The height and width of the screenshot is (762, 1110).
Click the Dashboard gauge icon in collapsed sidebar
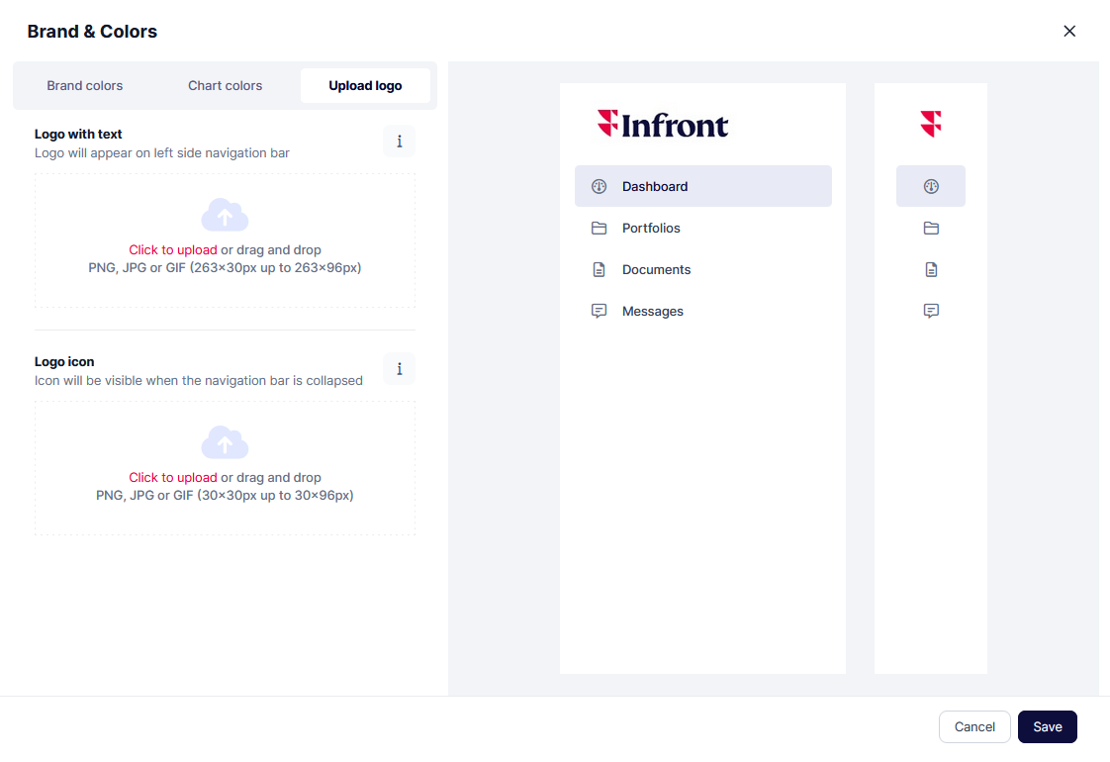coord(931,186)
